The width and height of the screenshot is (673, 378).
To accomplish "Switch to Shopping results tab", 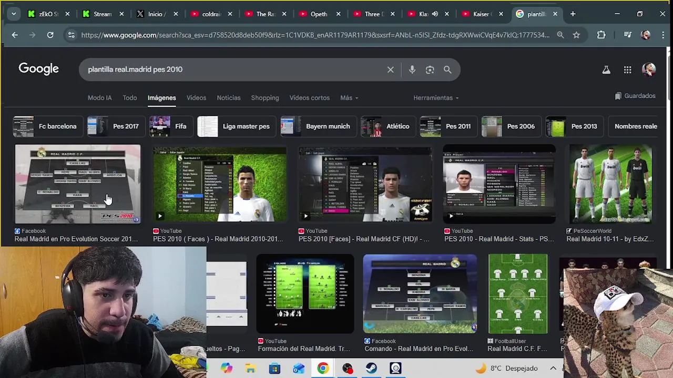I will 264,98.
